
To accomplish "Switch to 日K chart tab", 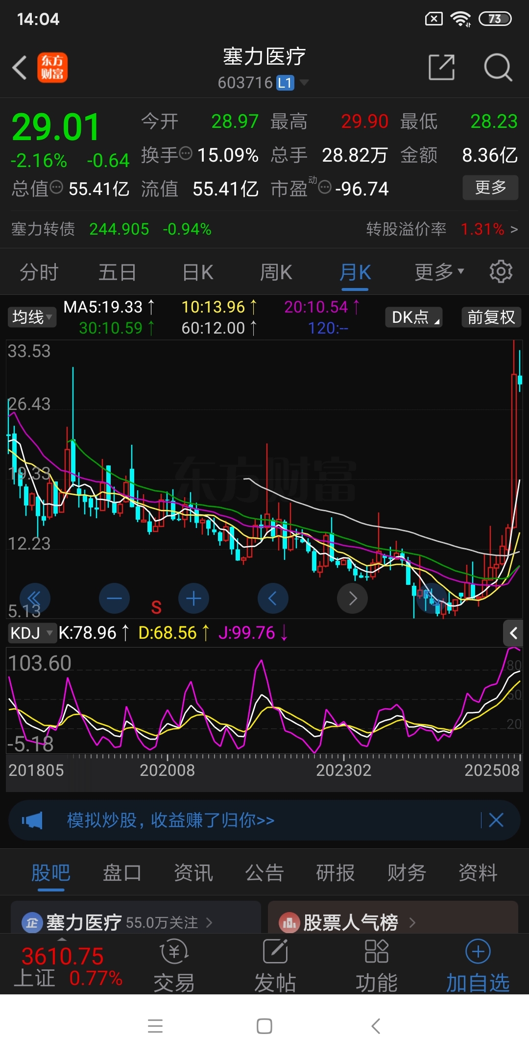I will coord(198,272).
